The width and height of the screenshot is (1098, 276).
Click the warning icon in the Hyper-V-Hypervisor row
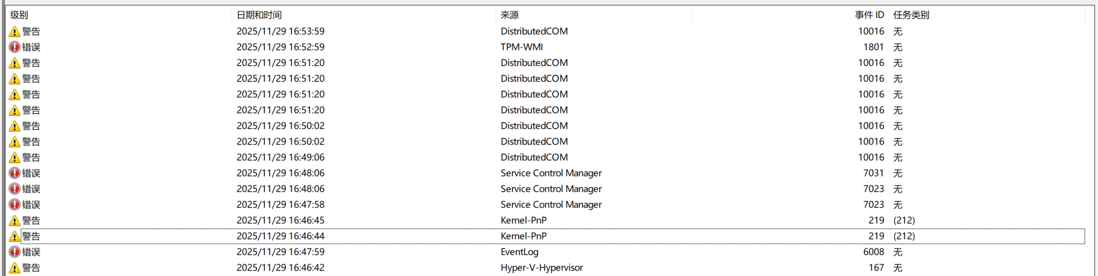coord(14,268)
